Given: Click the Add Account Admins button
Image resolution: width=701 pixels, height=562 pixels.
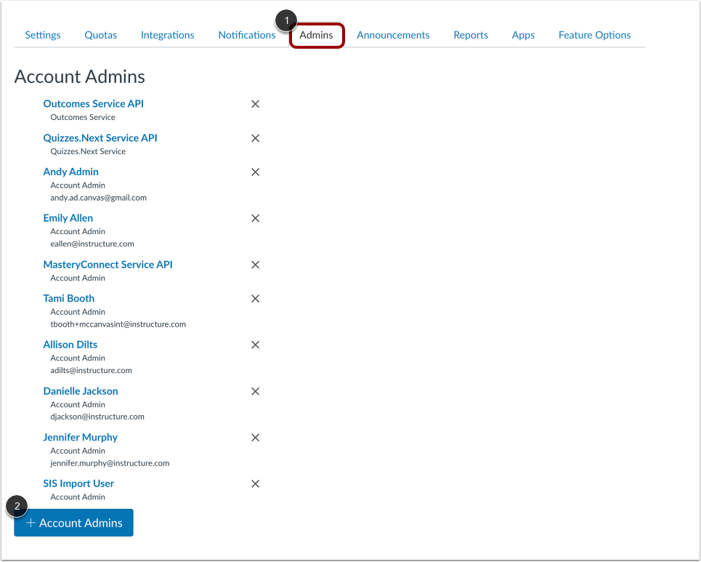Looking at the screenshot, I should click(73, 523).
